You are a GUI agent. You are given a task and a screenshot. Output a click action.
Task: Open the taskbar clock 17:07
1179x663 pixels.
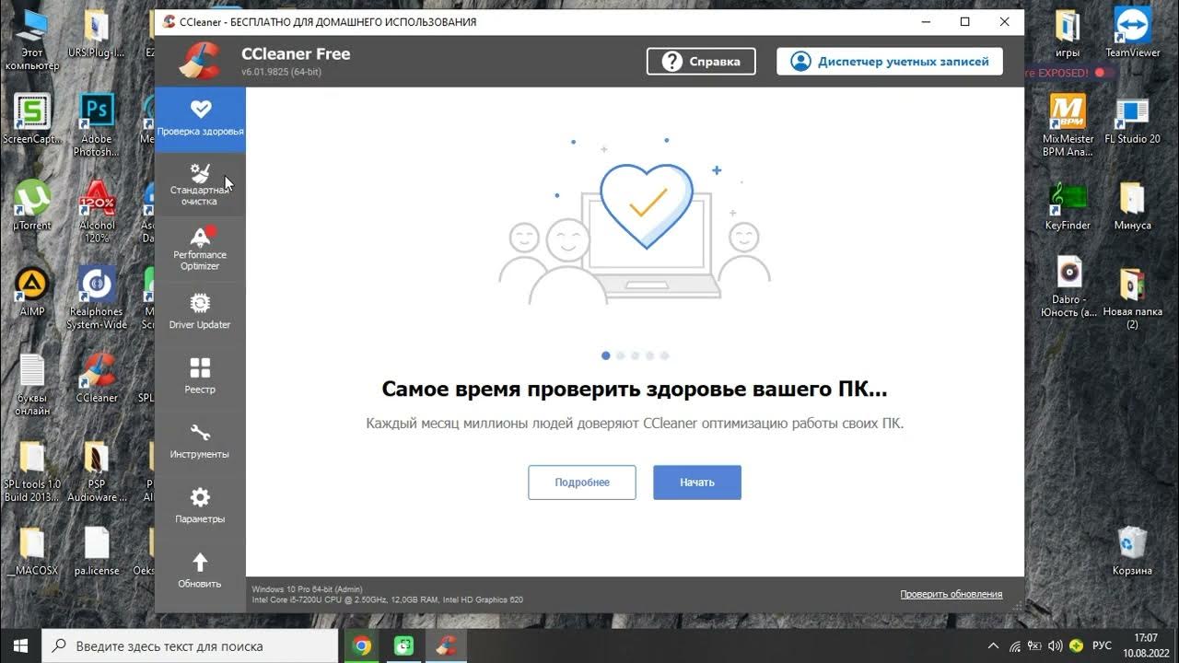1145,645
